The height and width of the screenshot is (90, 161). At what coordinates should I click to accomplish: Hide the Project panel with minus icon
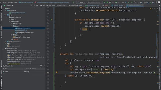44,5
